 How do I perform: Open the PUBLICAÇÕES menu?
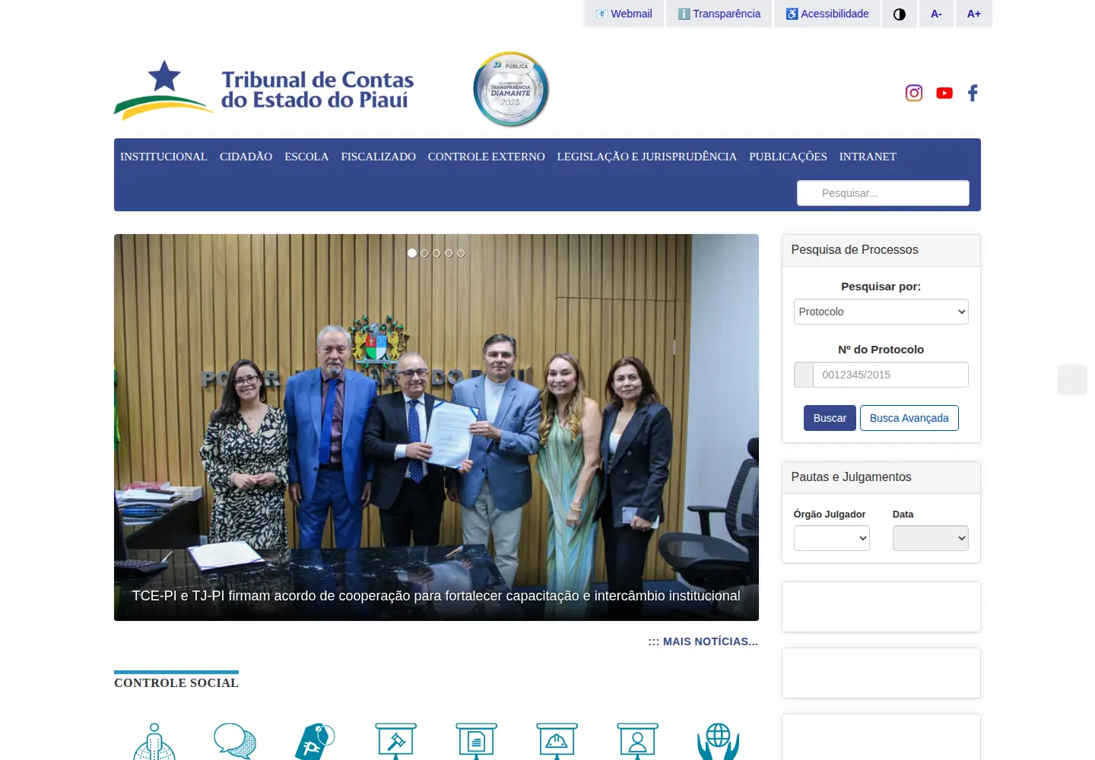coord(788,157)
